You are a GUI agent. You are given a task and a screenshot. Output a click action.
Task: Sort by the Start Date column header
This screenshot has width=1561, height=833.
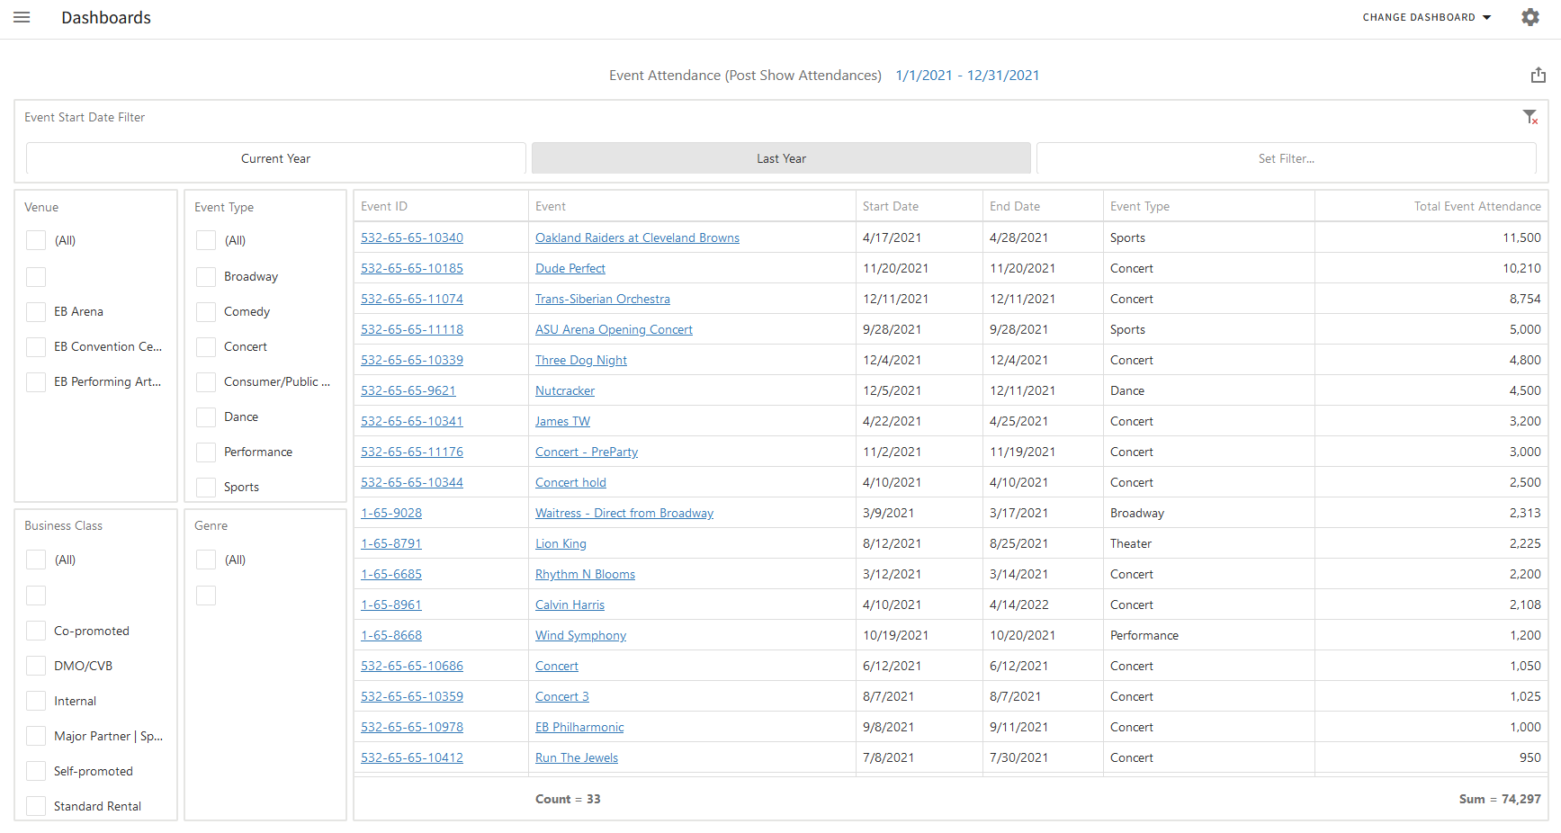click(x=919, y=206)
